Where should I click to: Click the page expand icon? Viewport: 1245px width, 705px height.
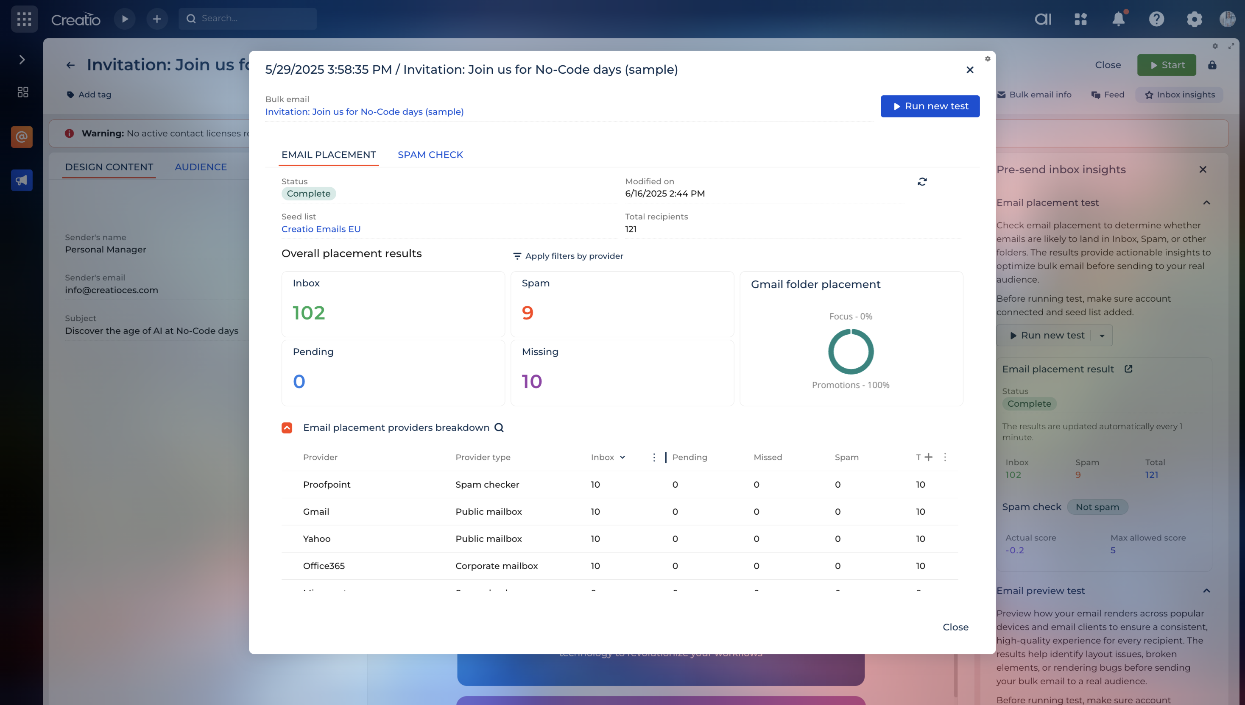(x=1231, y=46)
